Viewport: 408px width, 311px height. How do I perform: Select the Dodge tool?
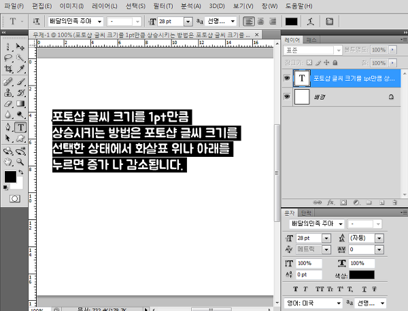(x=20, y=115)
